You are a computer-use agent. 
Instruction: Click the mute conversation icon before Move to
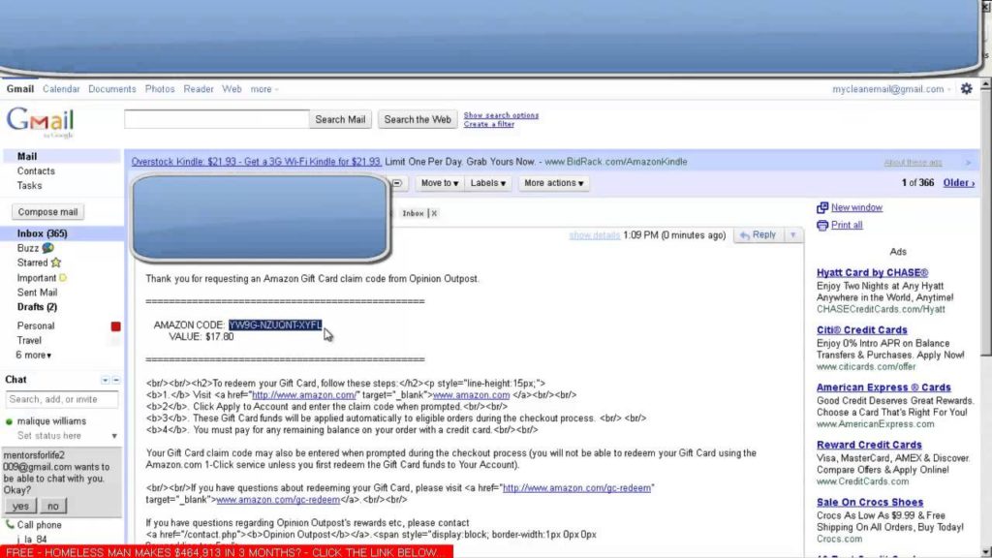point(397,183)
